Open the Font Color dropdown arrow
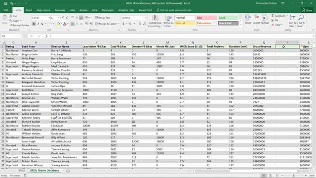This screenshot has width=316, height=178. coord(68,24)
